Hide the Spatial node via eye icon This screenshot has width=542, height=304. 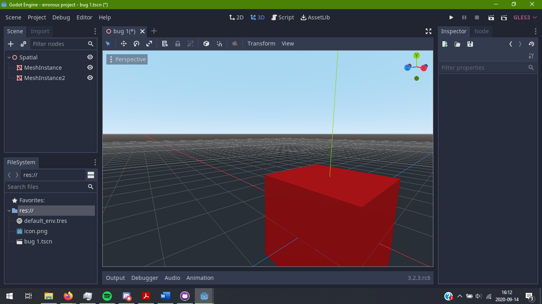click(x=90, y=57)
